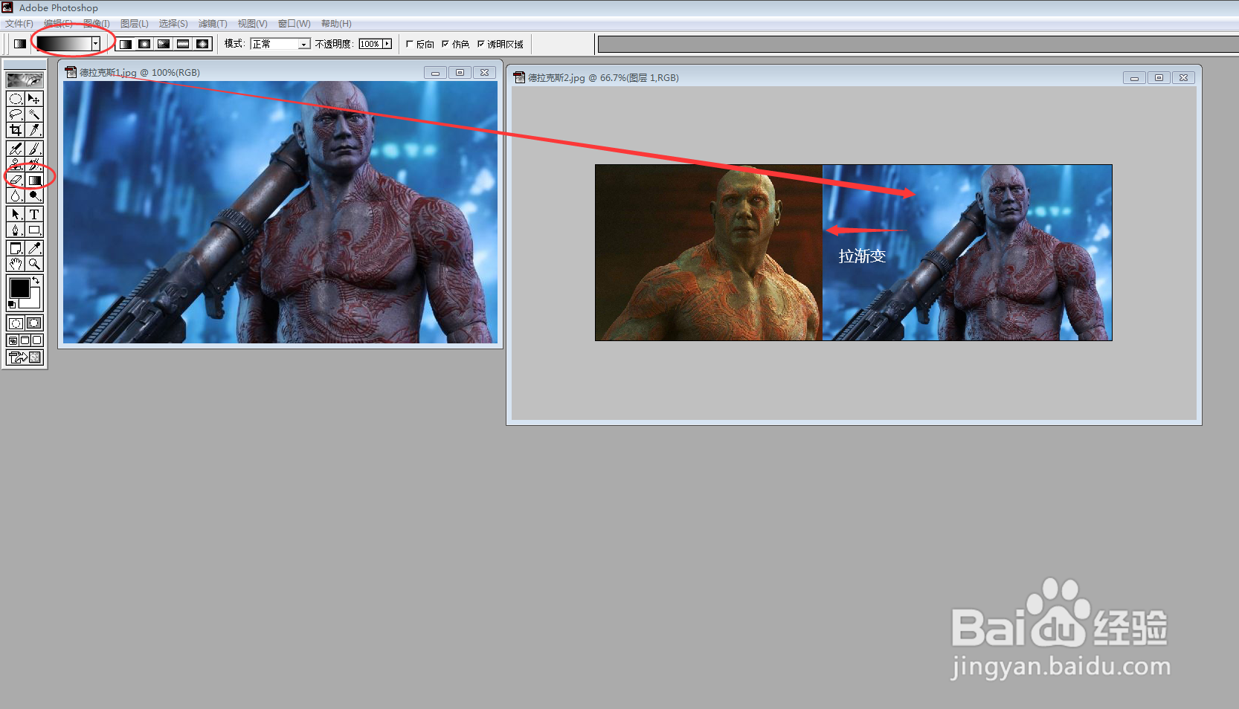Jump to ImageReady icon
1239x709 pixels.
point(25,357)
